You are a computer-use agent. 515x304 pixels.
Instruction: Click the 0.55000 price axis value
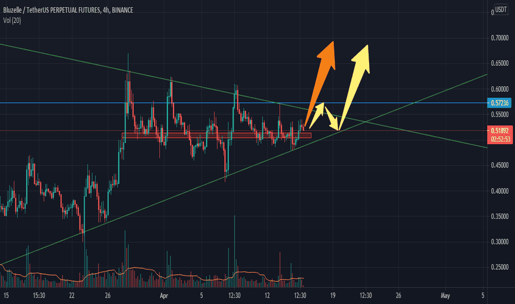[x=500, y=114]
